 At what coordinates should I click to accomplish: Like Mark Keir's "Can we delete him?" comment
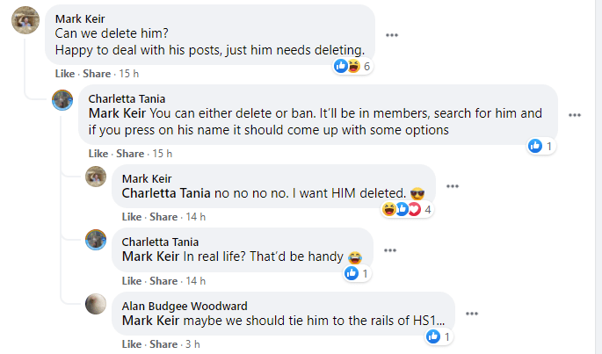[65, 74]
